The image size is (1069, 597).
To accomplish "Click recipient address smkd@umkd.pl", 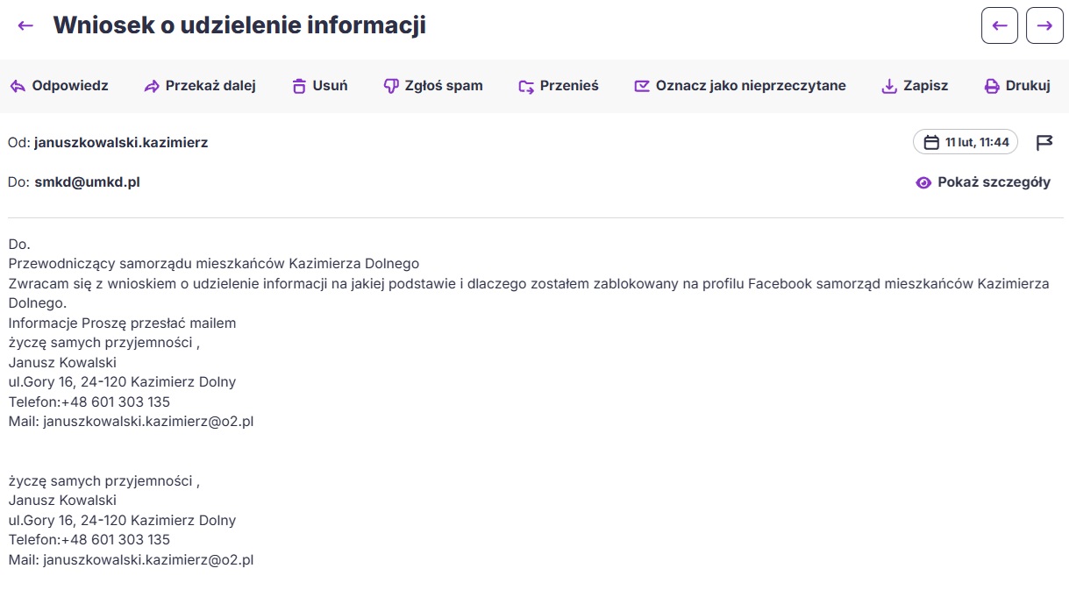I will click(87, 182).
